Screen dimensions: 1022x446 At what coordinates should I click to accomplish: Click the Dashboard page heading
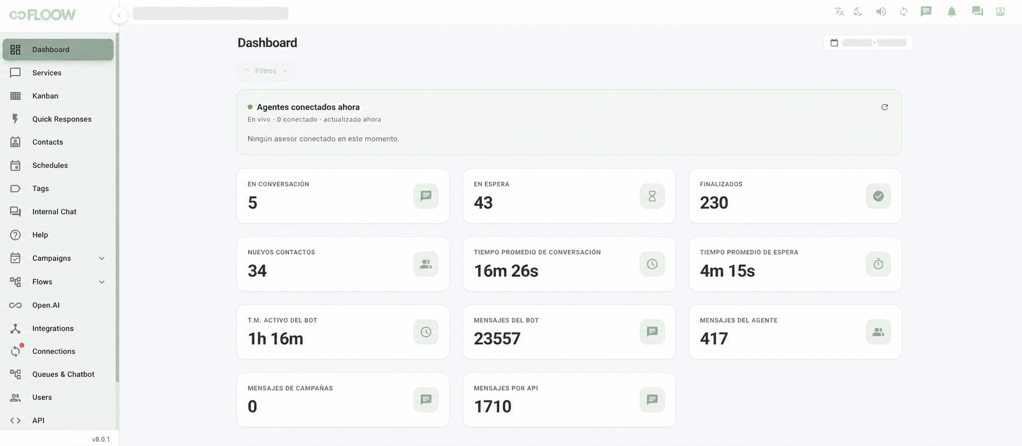267,43
